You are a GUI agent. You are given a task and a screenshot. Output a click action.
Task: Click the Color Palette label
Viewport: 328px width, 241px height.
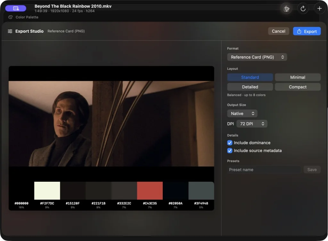(27, 17)
